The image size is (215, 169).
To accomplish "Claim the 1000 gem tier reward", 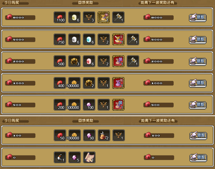I will pos(198,83).
